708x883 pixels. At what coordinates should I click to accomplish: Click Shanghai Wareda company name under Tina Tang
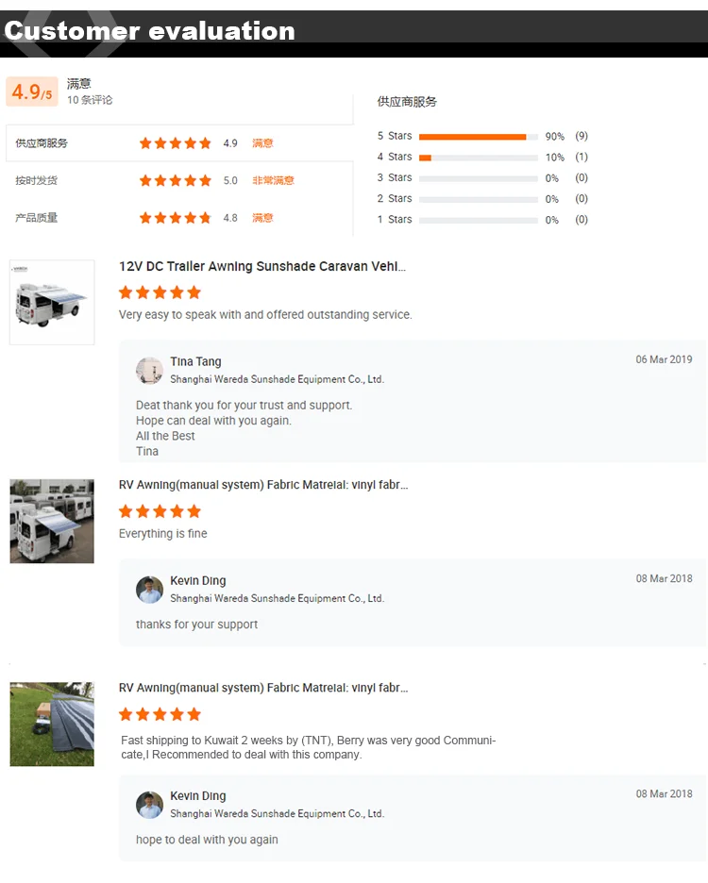click(277, 379)
